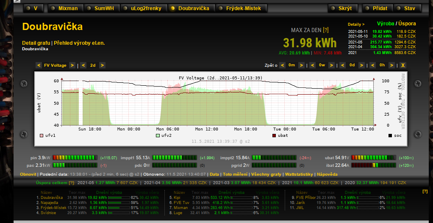This screenshot has width=433, height=223.
Task: Click the [?] help next to MAX ZA DEN
Action: tap(326, 30)
